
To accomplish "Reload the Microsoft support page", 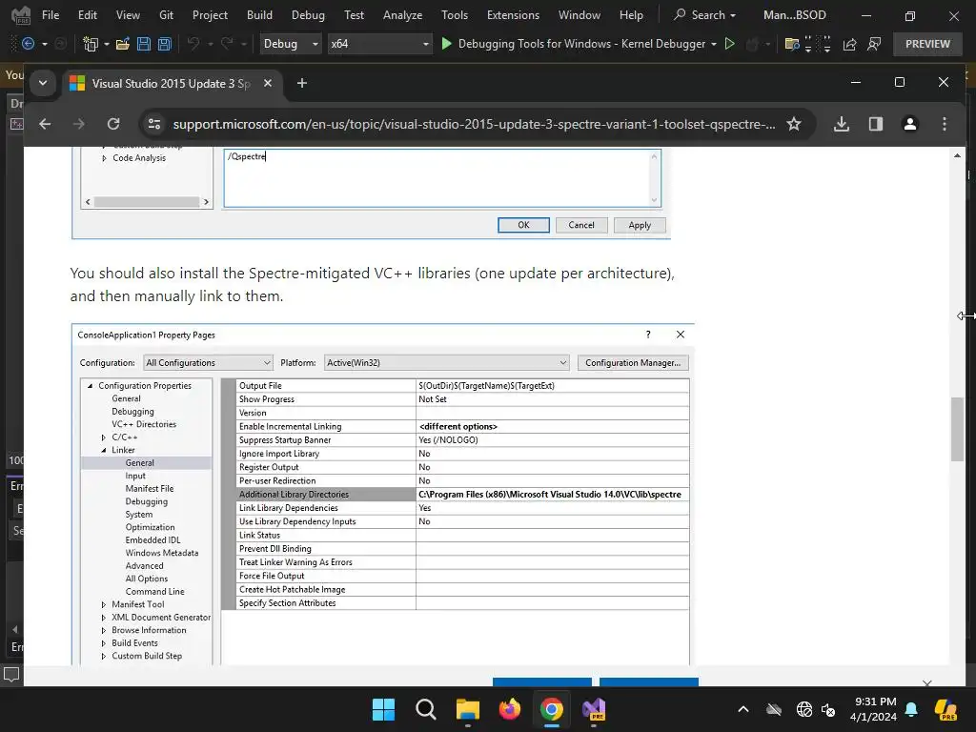I will pos(113,124).
